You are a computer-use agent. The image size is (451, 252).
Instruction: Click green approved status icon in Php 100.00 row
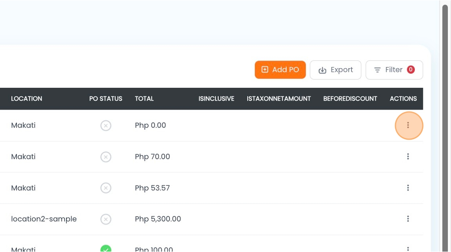click(106, 249)
